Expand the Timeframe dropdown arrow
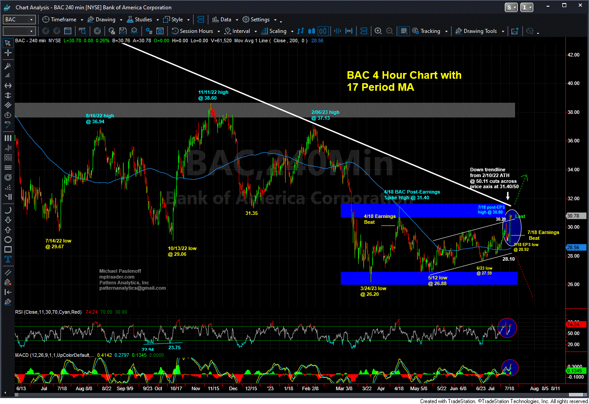The height and width of the screenshot is (404, 589). click(82, 20)
